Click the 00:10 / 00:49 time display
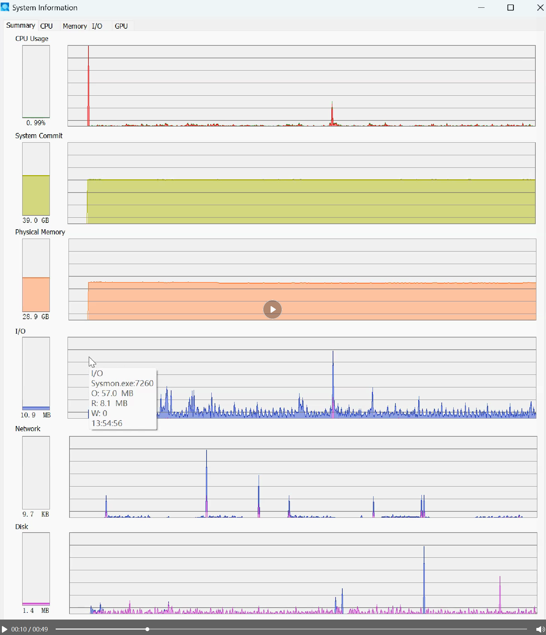546x635 pixels. (30, 629)
